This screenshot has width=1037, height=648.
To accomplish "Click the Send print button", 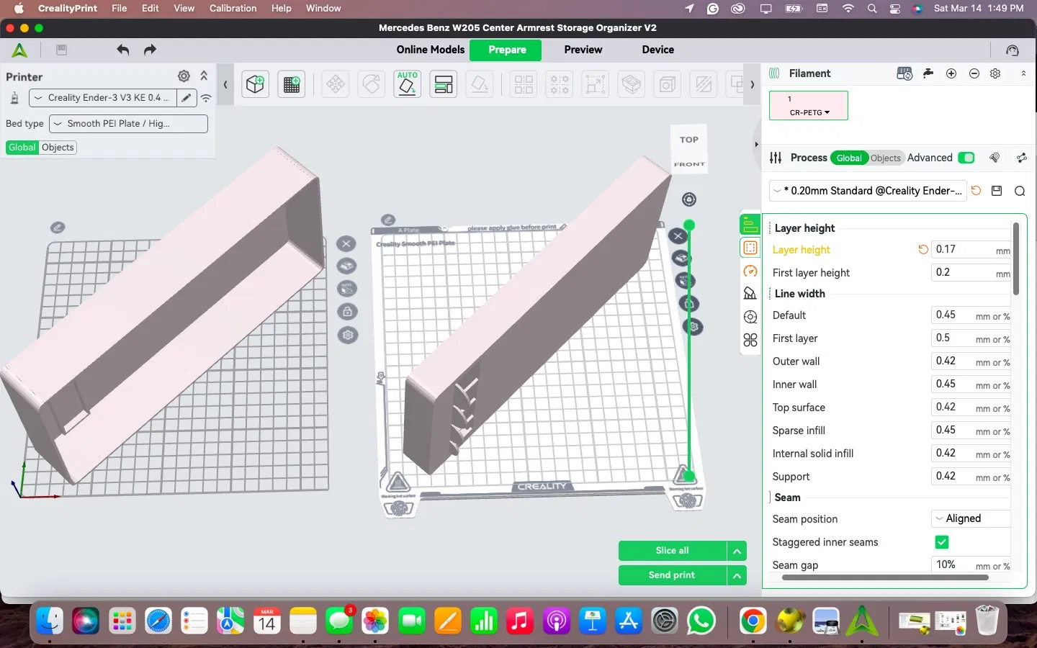I will point(673,575).
